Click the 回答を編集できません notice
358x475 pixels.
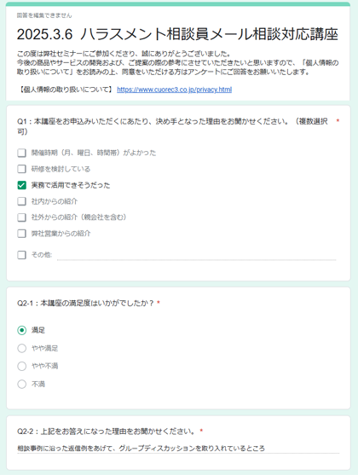click(44, 15)
